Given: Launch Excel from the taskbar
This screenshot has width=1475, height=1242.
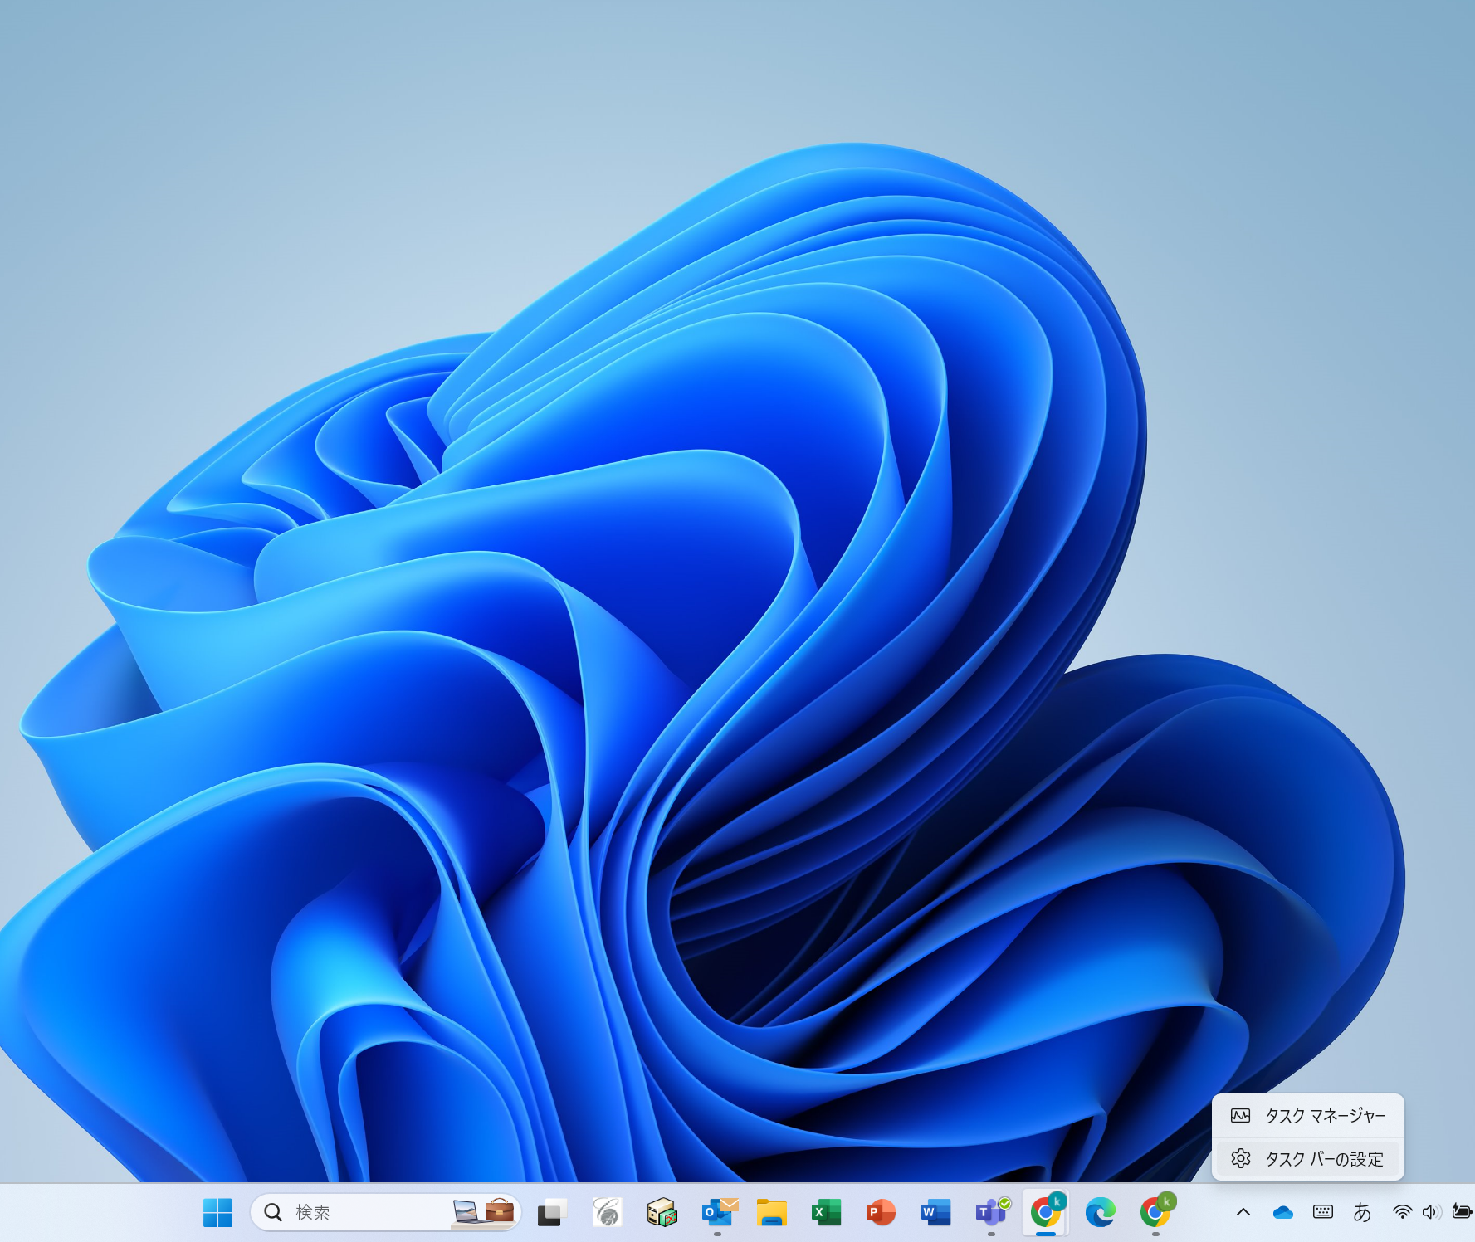Looking at the screenshot, I should pos(826,1213).
